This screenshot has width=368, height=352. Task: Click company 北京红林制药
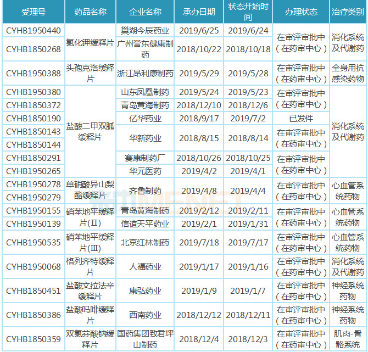[x=145, y=242]
